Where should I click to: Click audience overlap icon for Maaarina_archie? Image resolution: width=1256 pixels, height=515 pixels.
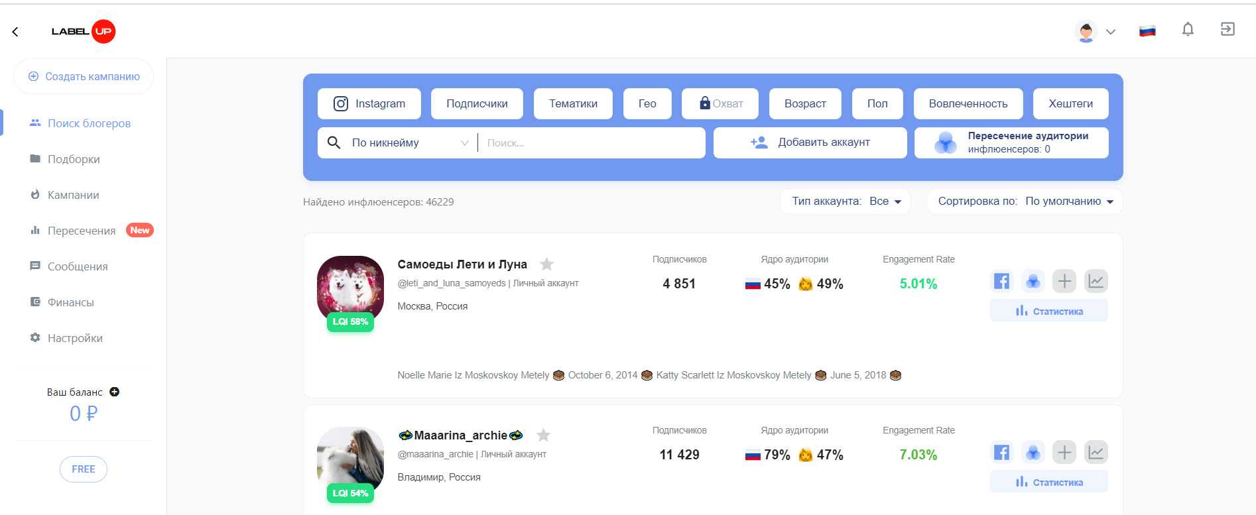[1033, 453]
